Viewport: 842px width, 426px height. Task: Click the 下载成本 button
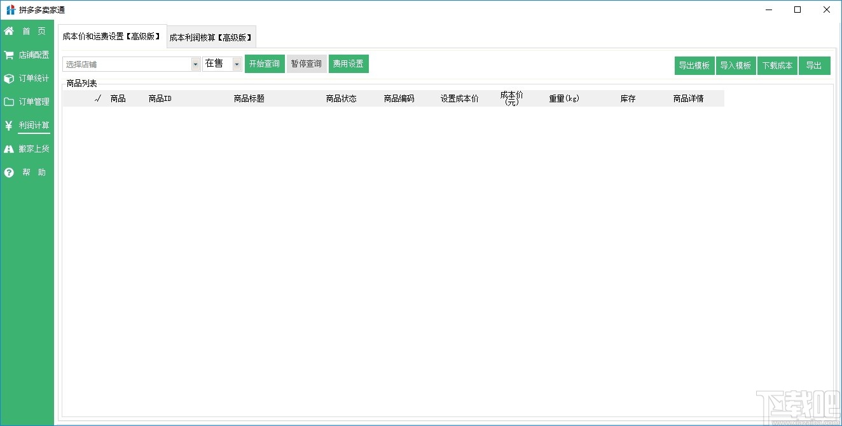click(777, 65)
